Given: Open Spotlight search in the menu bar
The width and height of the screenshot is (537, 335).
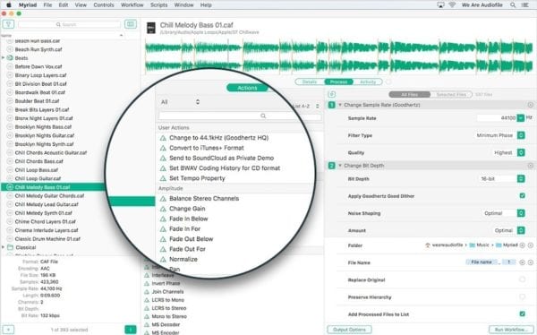Looking at the screenshot, I should point(513,4).
